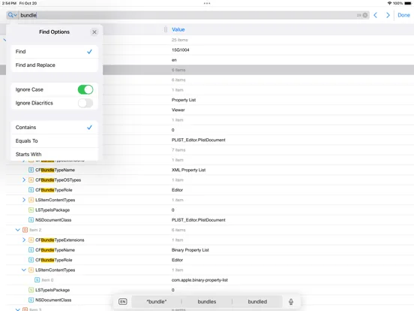The image size is (414, 311).
Task: Click the Value column header
Action: click(x=178, y=29)
